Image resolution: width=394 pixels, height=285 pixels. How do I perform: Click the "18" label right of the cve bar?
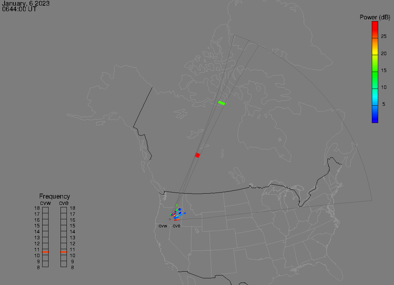click(x=72, y=208)
